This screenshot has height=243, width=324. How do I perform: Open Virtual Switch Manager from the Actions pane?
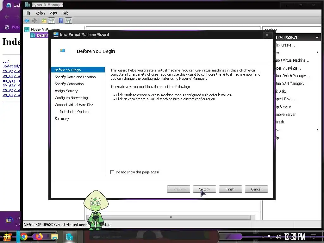[293, 76]
